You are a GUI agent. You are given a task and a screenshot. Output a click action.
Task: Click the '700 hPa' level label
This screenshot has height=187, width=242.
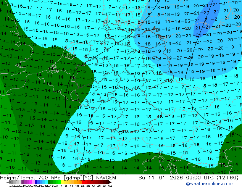[49, 178]
